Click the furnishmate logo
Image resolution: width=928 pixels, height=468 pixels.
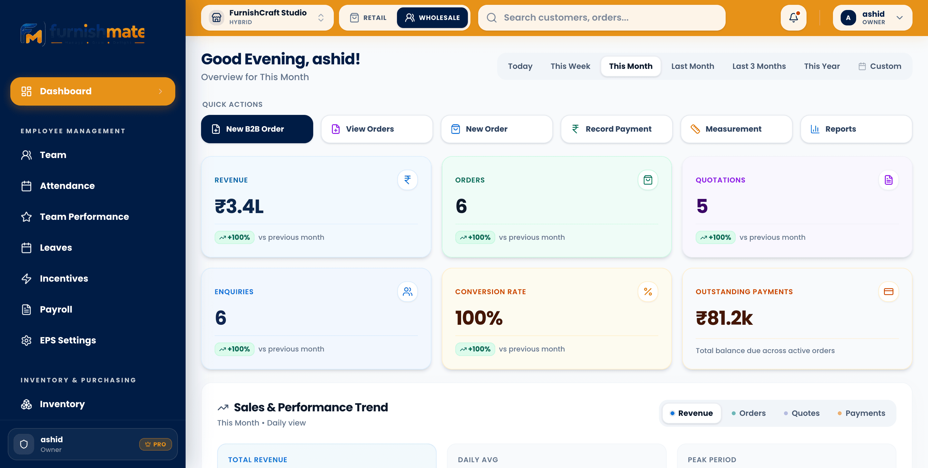(x=82, y=34)
